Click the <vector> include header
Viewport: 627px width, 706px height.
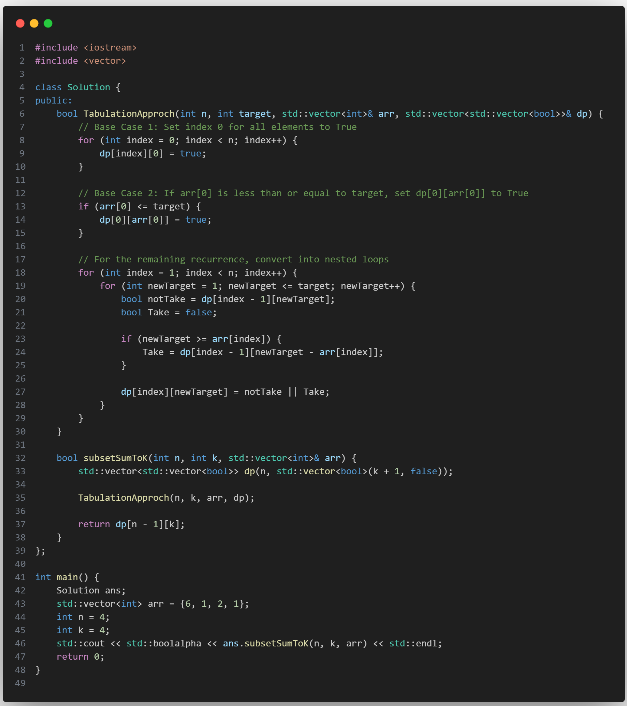tap(104, 61)
